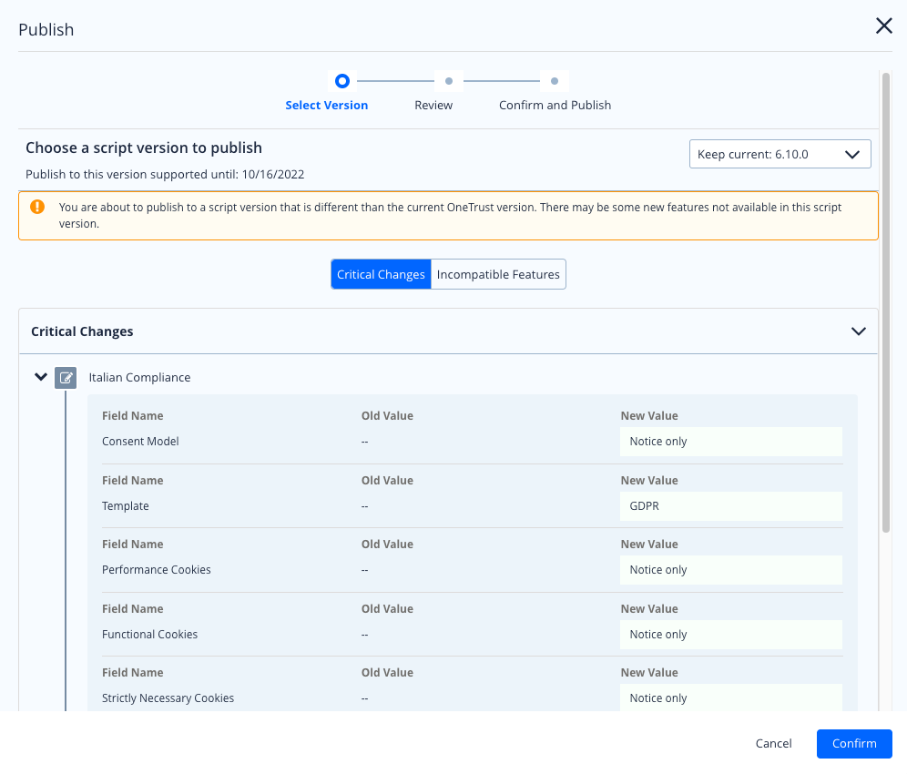Click the Confirm and Publish step dot
Screen dimensions: 907x774
[554, 81]
